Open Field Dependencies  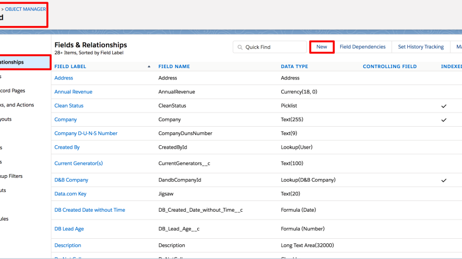[x=362, y=47]
